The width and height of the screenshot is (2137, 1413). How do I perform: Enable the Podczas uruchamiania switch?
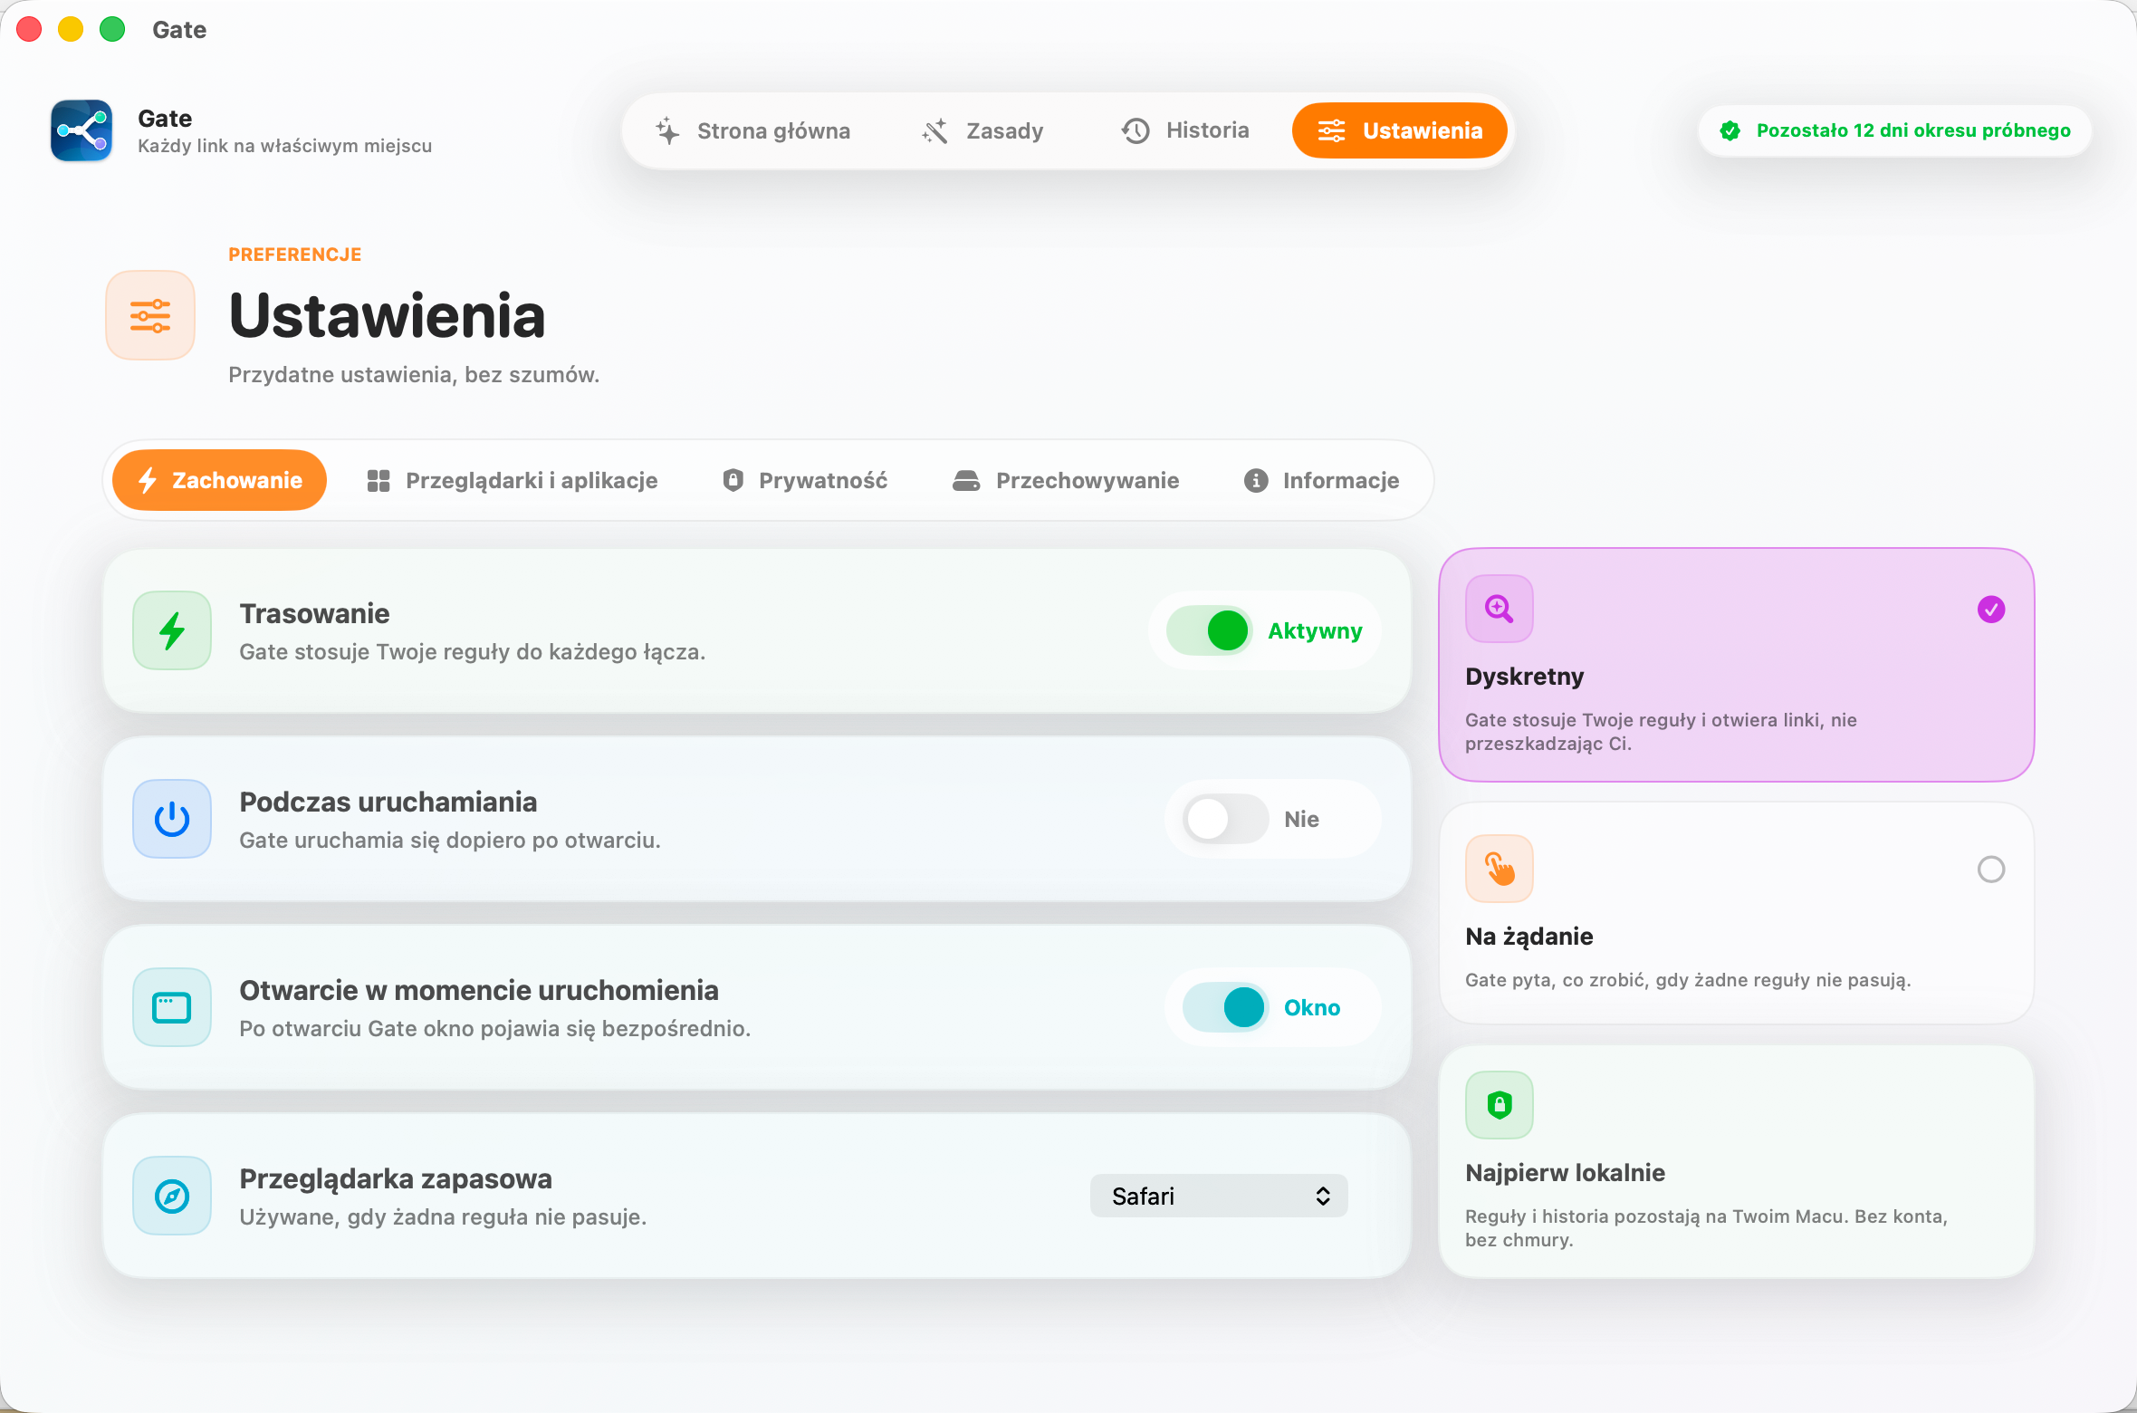(x=1226, y=819)
